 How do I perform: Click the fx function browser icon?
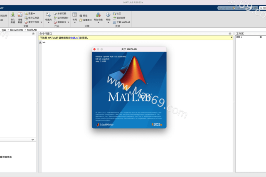(x=40, y=42)
